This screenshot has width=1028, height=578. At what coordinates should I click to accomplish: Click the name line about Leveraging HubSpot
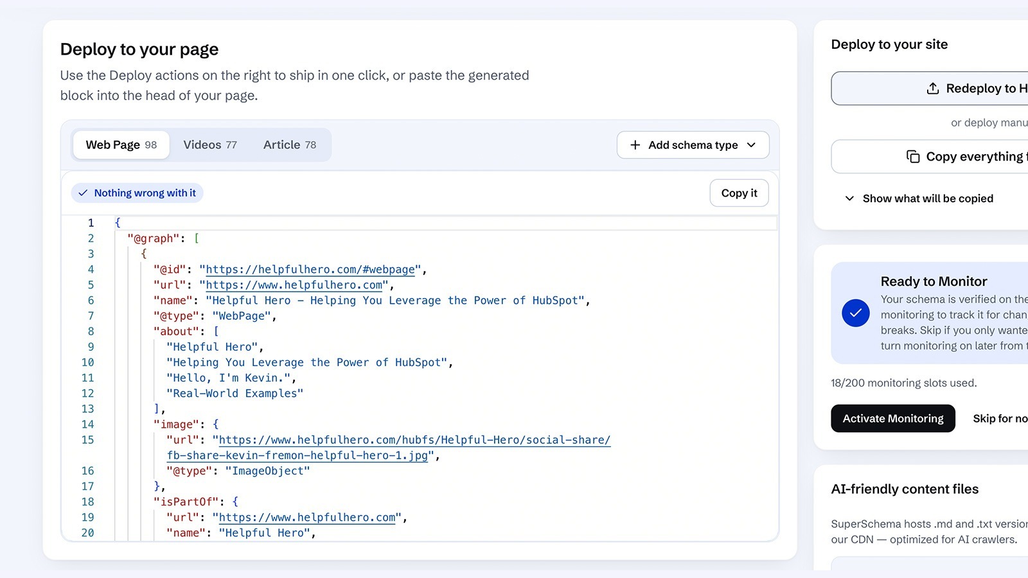372,301
